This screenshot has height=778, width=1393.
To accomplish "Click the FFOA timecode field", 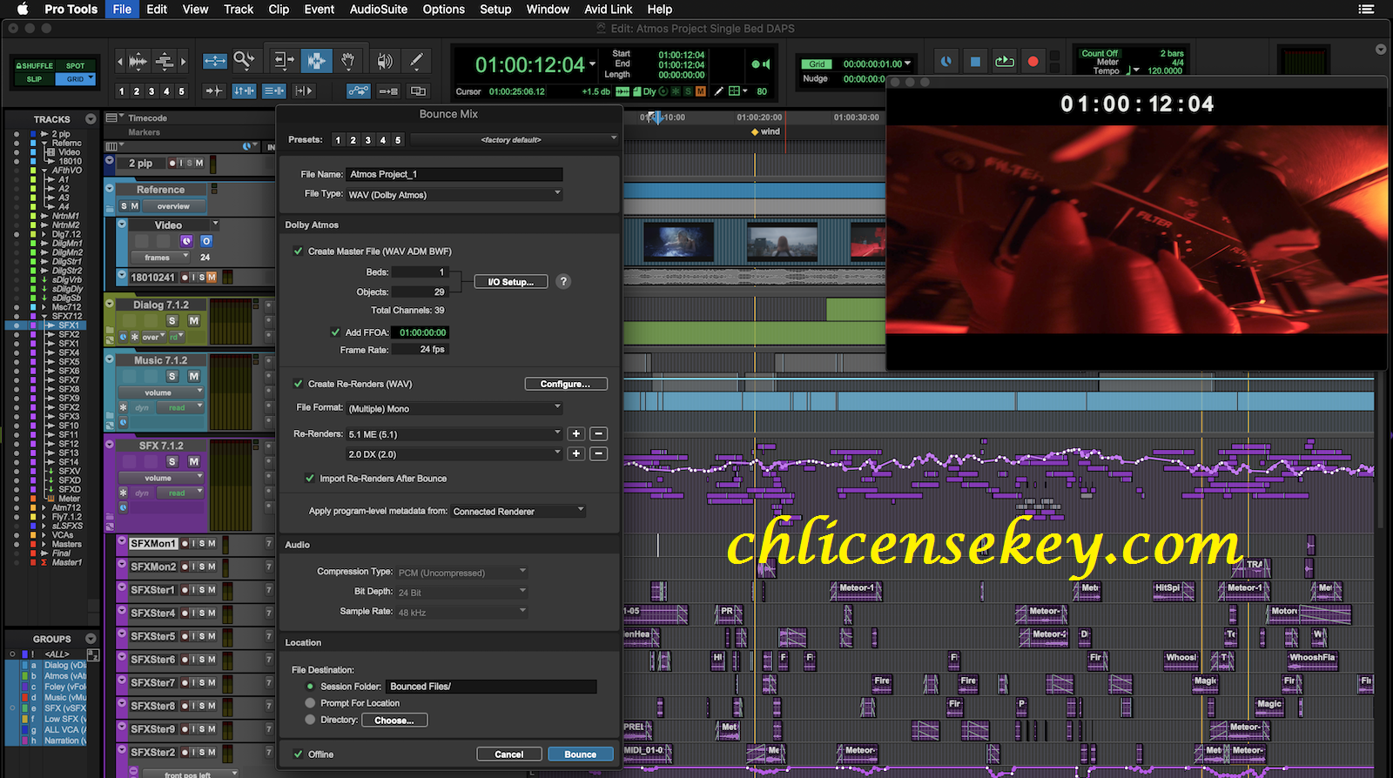I will pos(422,332).
